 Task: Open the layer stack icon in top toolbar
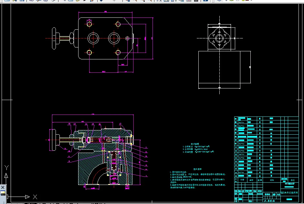(x=219, y=1)
